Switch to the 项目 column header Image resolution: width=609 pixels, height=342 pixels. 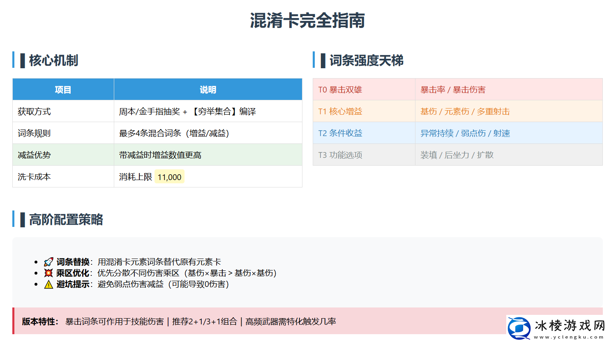point(63,89)
